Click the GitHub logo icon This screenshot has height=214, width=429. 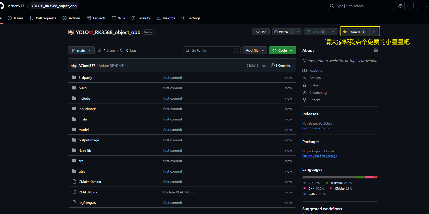click(1, 6)
